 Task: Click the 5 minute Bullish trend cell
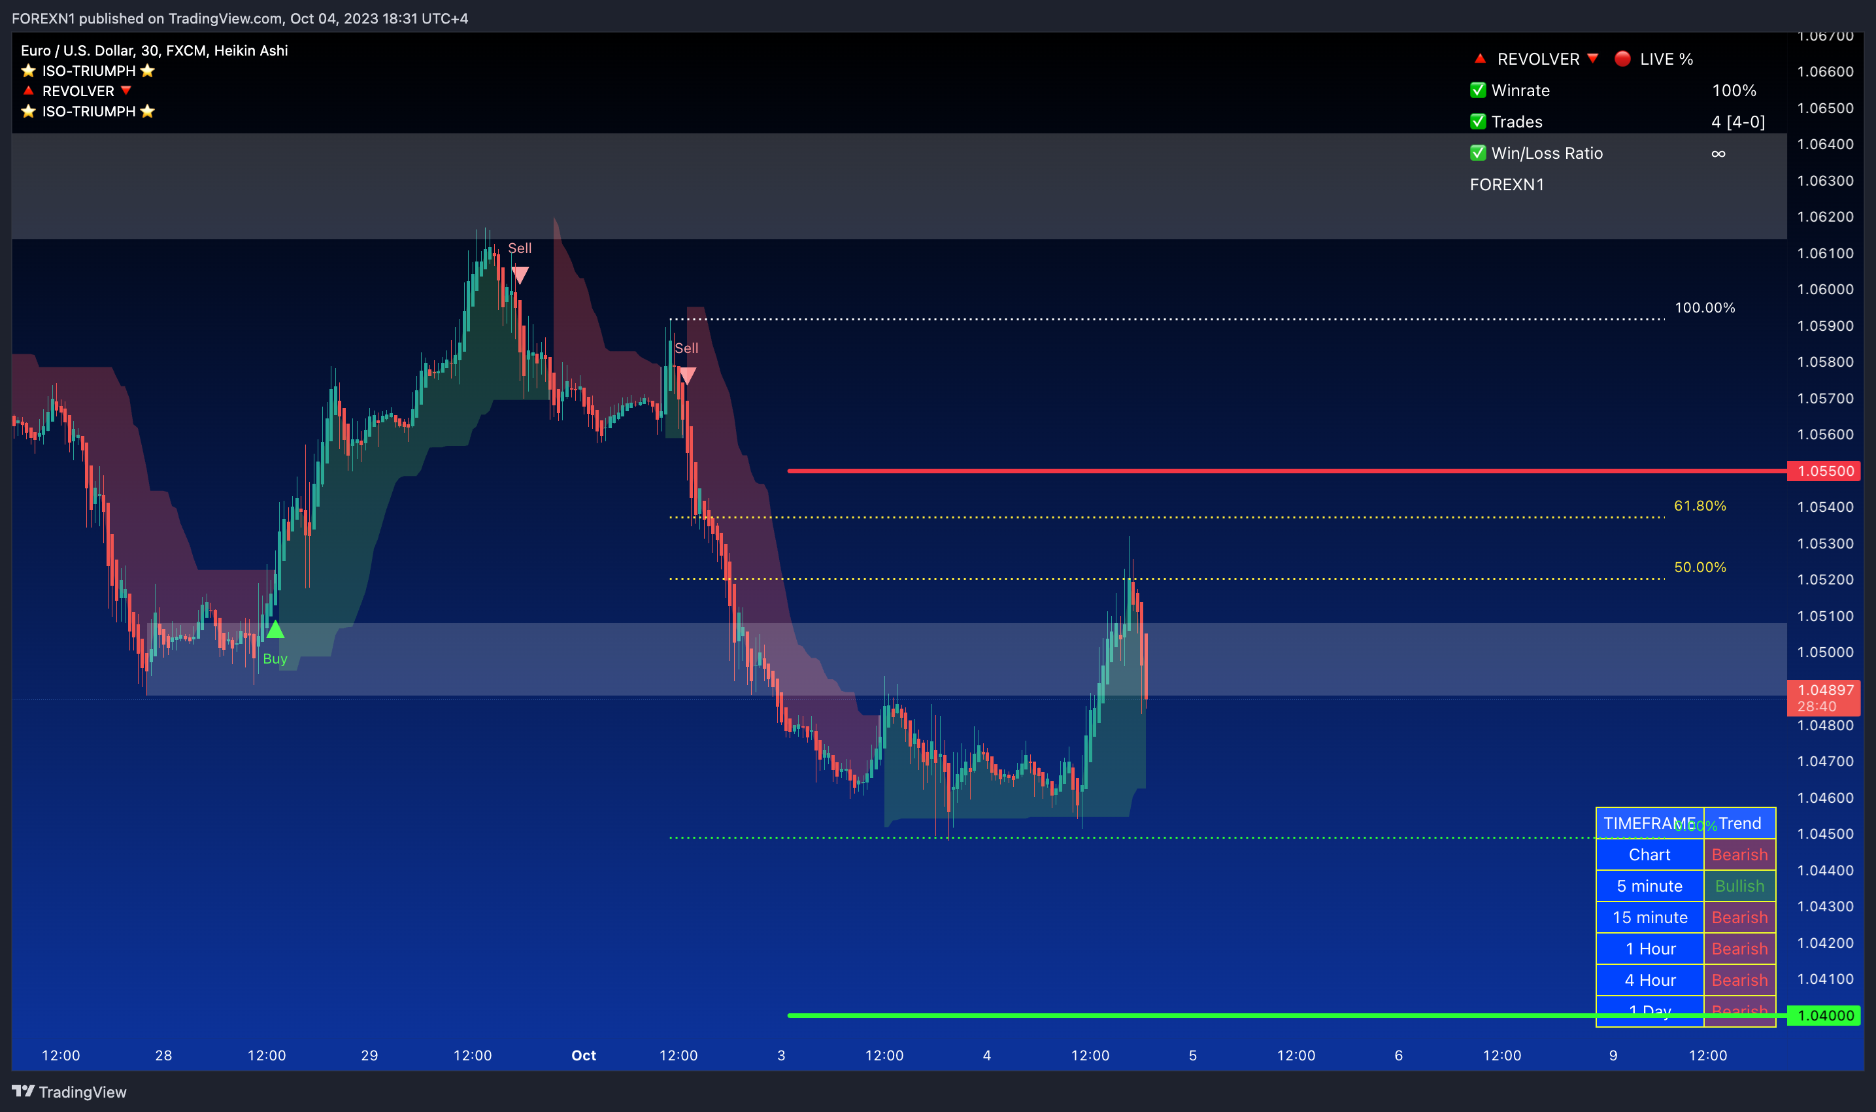tap(1739, 886)
